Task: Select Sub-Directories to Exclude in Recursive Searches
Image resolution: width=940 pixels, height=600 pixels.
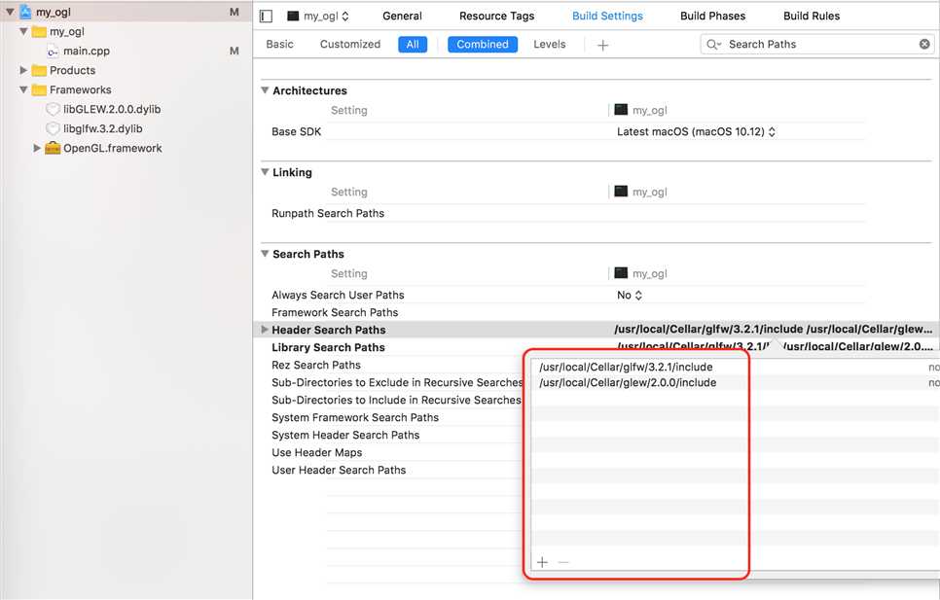Action: coord(397,382)
